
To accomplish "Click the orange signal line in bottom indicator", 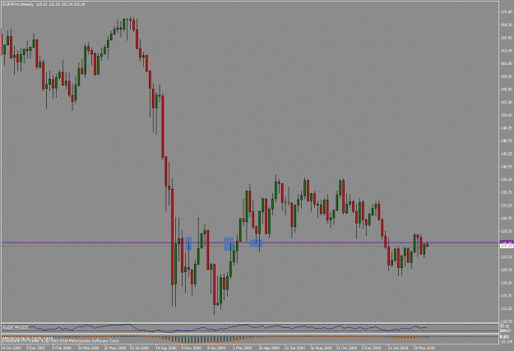I will pos(215,338).
